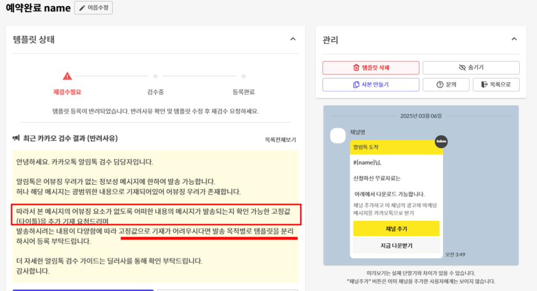This screenshot has width=537, height=291.
Task: Click the 2025년 03월 06일 date label
Action: [421, 116]
